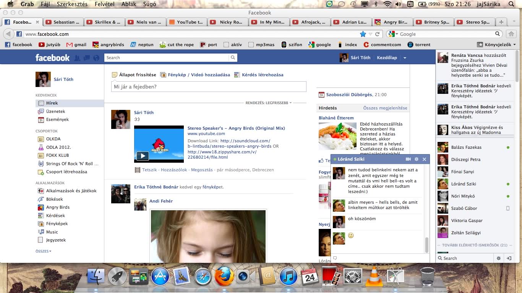Open the Fájl menu
Viewport: 522px width, 293px height.
coord(45,4)
